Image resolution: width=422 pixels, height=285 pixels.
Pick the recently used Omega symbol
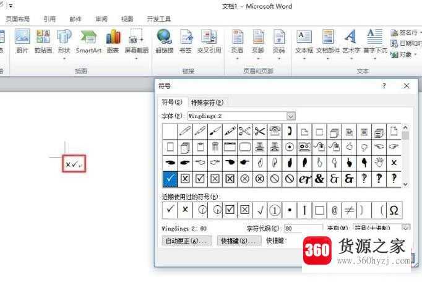click(x=394, y=210)
